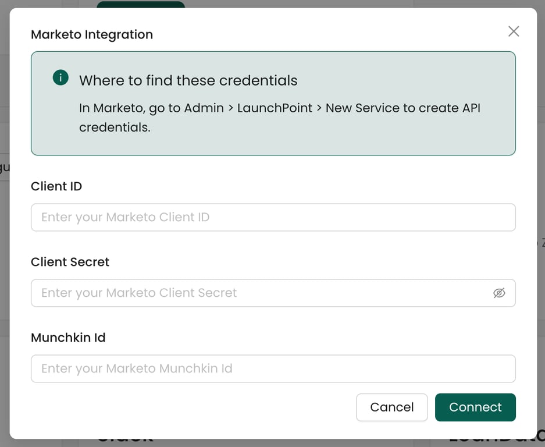Image resolution: width=545 pixels, height=447 pixels.
Task: Click the dimmed backdrop left of the dialog
Action: 4,262
